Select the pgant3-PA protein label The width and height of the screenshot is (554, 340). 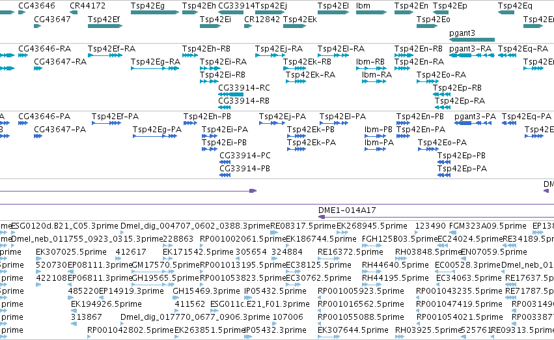tap(475, 117)
